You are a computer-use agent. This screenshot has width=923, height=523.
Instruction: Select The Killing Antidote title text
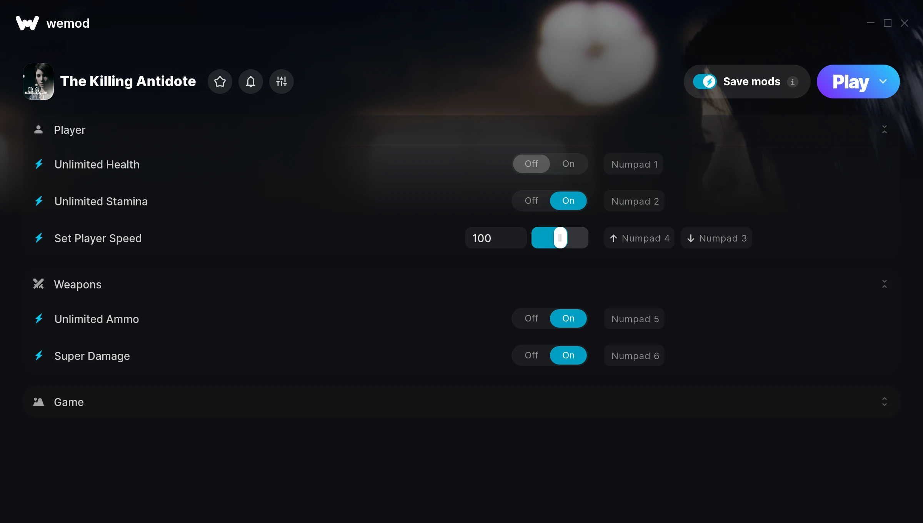click(127, 81)
